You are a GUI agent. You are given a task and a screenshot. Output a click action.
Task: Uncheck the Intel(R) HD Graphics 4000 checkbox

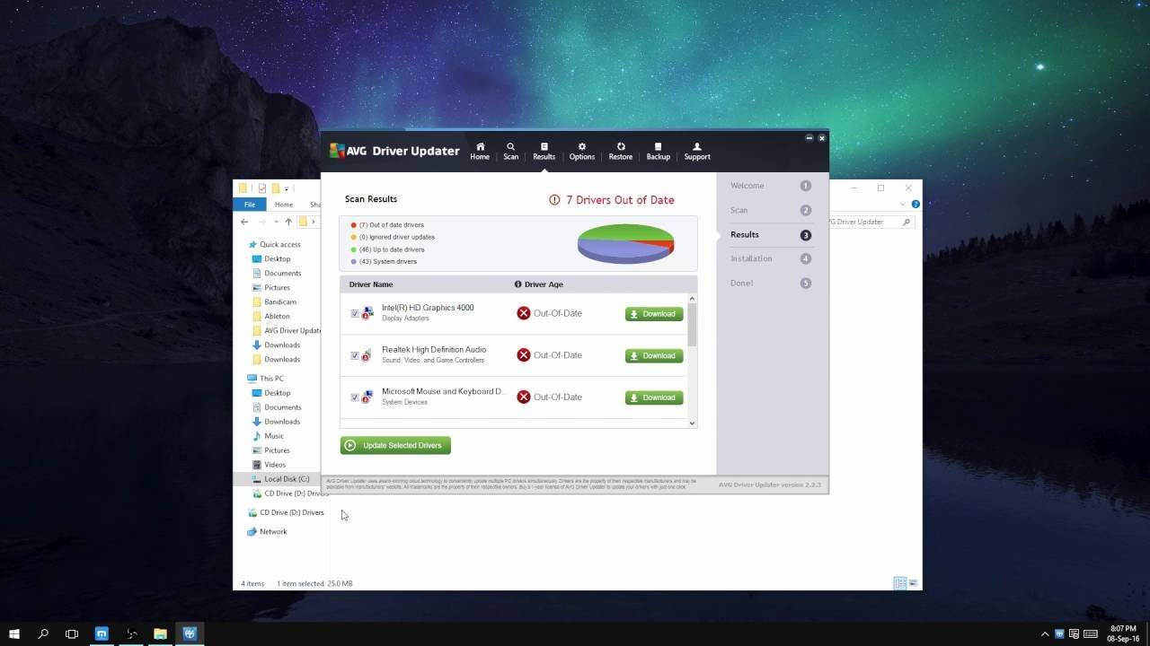coord(355,314)
